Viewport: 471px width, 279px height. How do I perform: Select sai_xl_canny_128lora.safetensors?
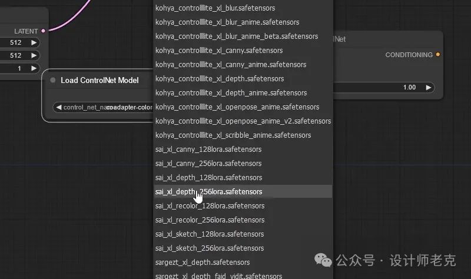(243, 150)
